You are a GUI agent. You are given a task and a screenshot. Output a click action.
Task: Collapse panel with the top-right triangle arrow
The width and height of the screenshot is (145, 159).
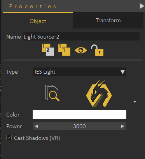tap(142, 6)
